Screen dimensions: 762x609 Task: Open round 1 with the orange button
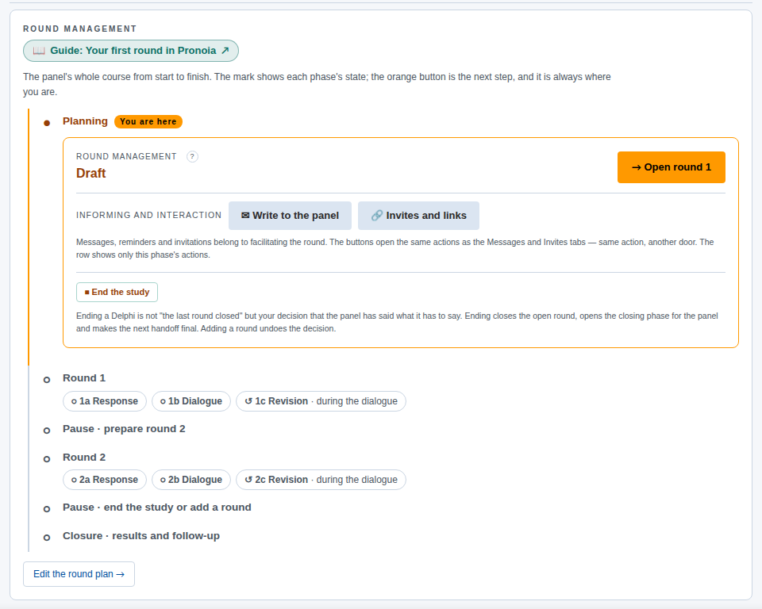pyautogui.click(x=672, y=167)
